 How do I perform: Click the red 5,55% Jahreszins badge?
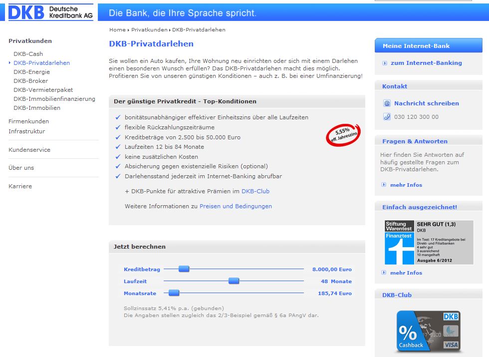click(343, 135)
